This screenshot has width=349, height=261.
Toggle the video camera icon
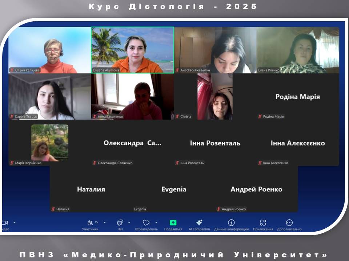click(5, 223)
